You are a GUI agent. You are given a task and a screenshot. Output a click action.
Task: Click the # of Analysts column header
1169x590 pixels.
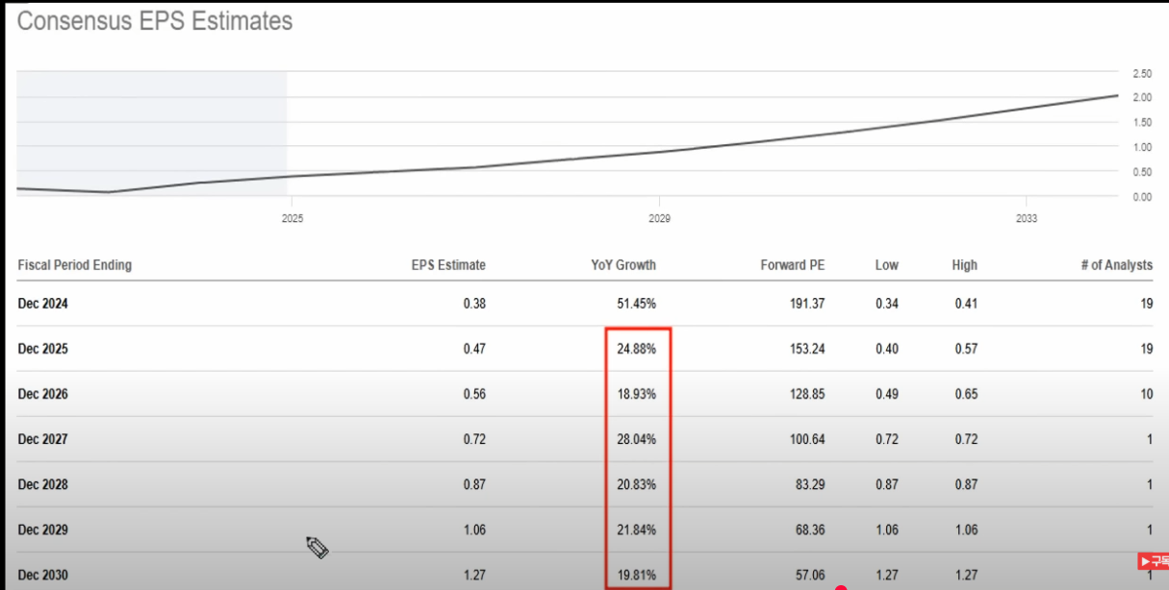(1116, 265)
